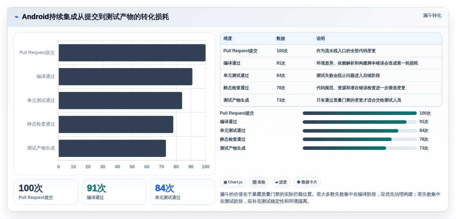Click the chart's 编译通过 axis label
Viewport: 456px width, 219px height.
(x=46, y=77)
